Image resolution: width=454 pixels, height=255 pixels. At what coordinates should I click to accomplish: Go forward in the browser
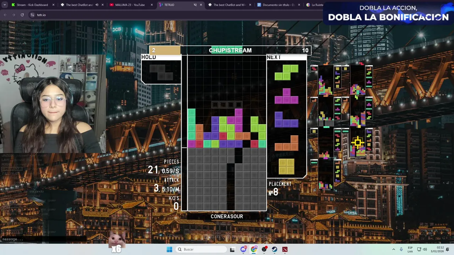14,15
